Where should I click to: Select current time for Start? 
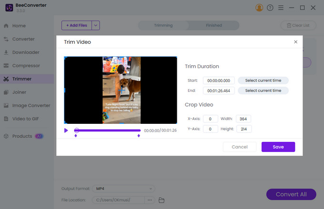[263, 80]
